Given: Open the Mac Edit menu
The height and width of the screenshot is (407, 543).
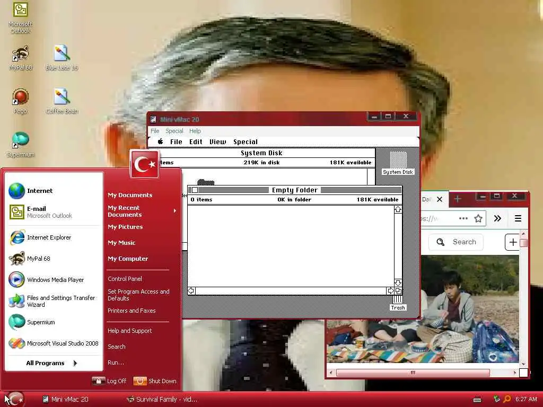Looking at the screenshot, I should [x=196, y=141].
